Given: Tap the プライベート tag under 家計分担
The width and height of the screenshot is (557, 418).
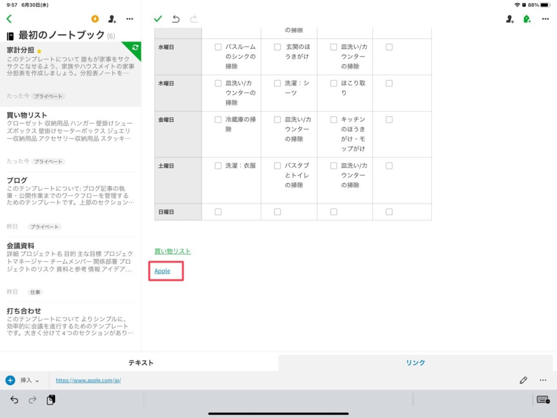Looking at the screenshot, I should click(x=48, y=96).
